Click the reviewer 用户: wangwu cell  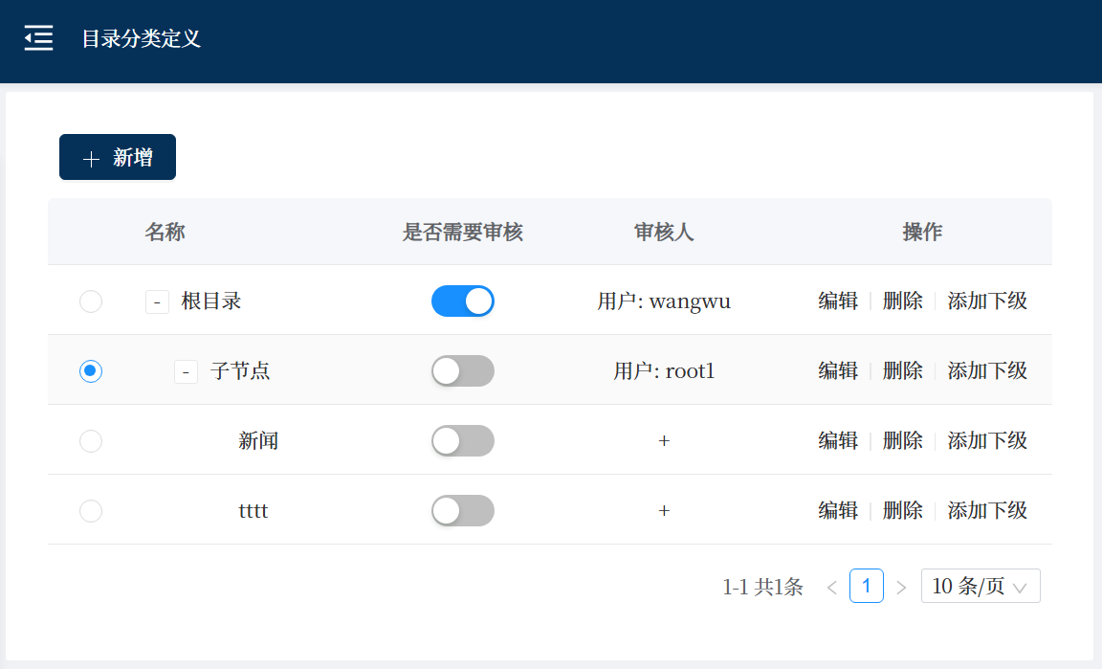click(x=664, y=301)
